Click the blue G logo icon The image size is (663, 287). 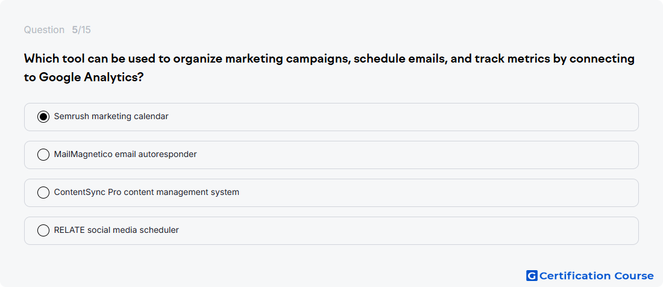coord(532,276)
